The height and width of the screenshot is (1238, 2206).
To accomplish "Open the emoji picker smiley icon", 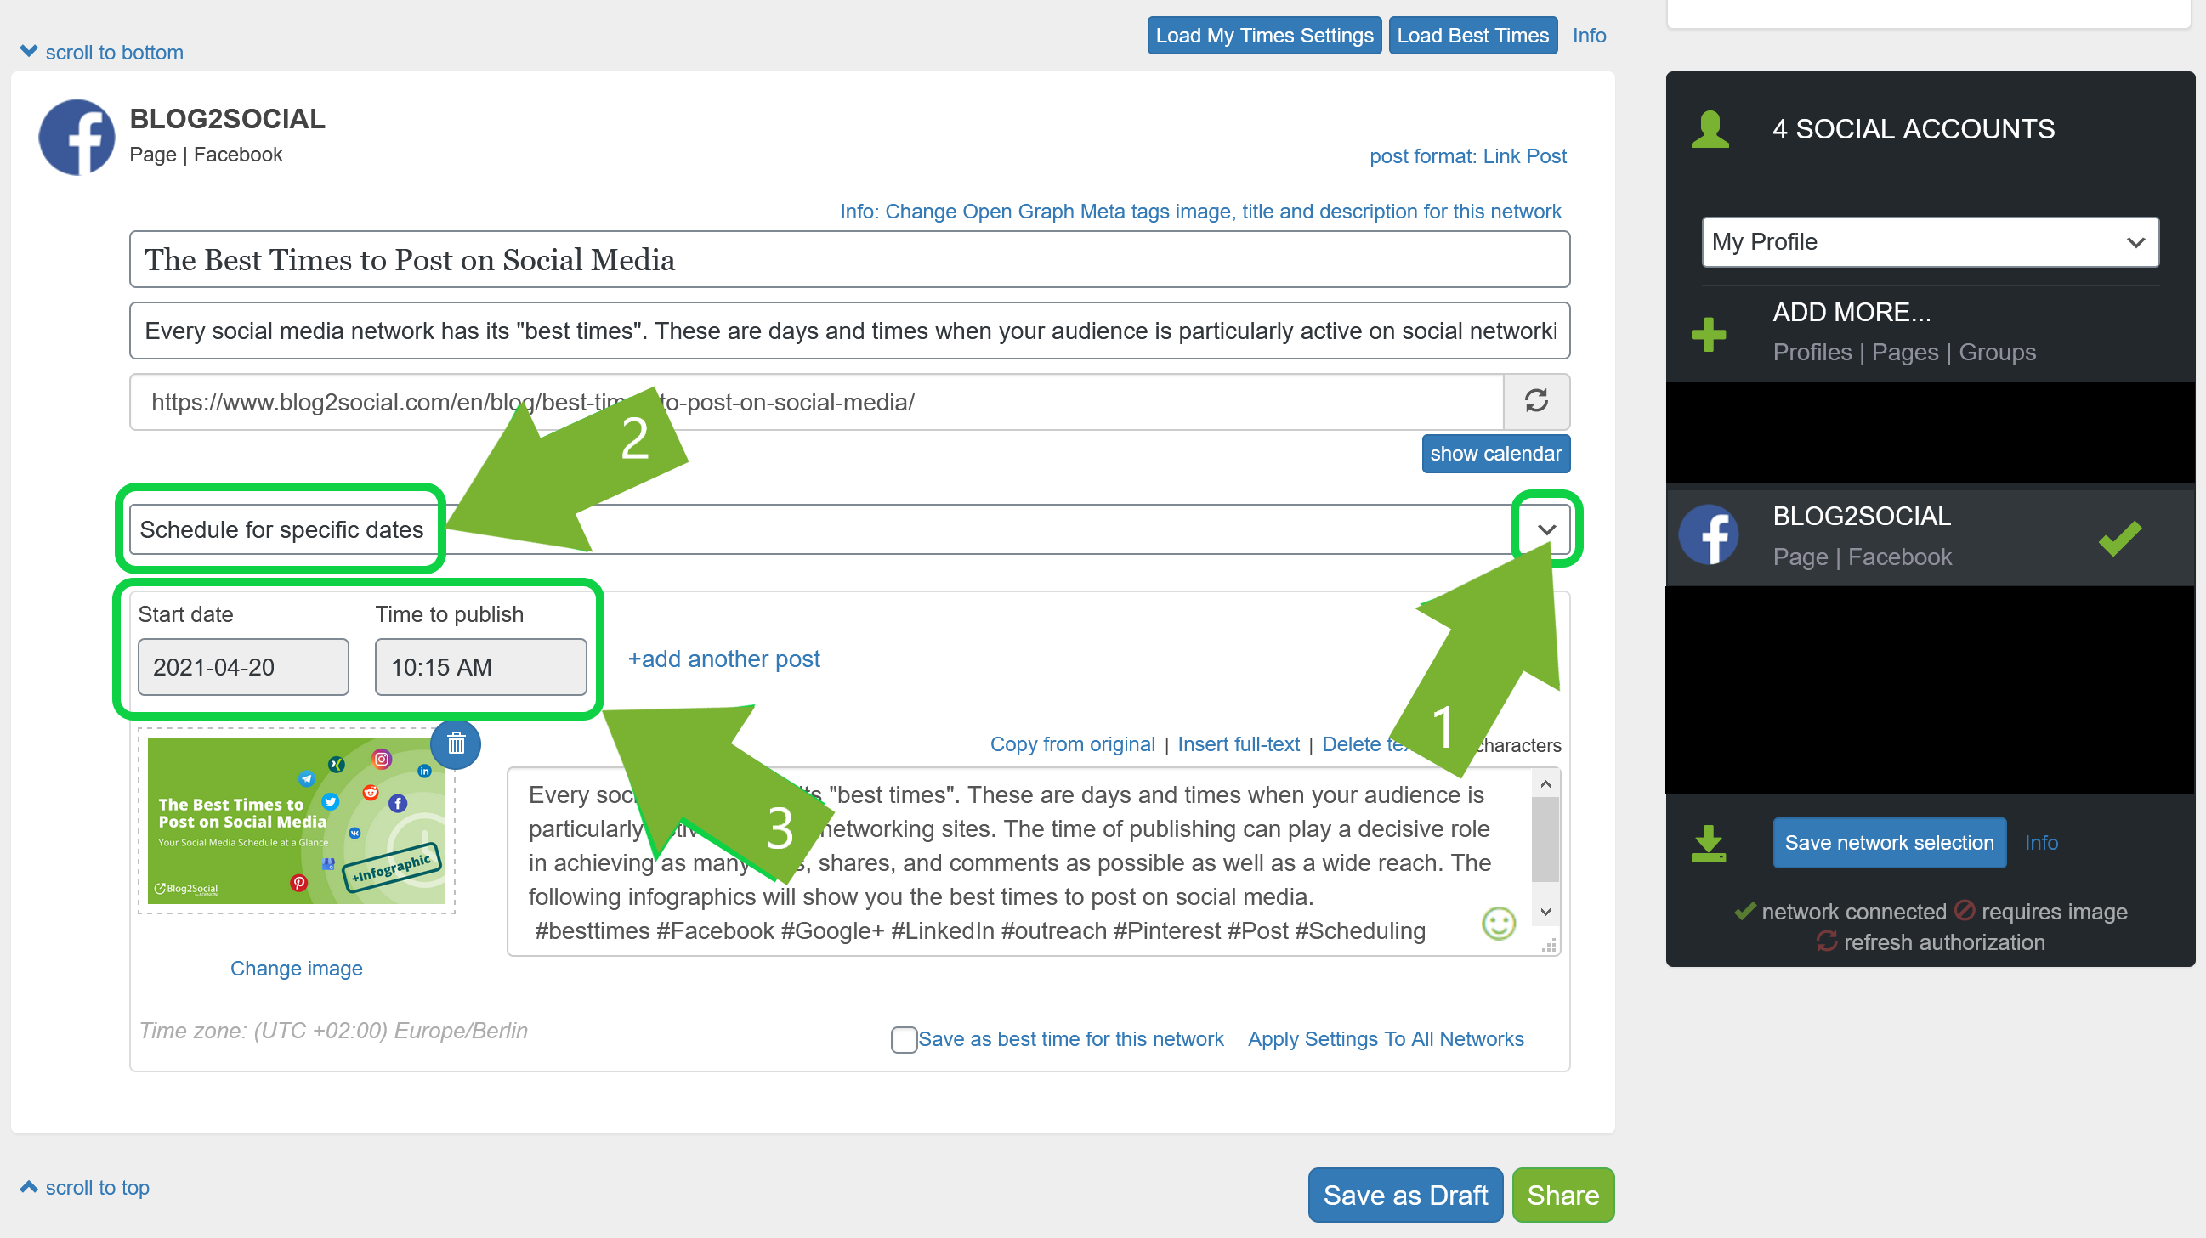I will (x=1498, y=923).
